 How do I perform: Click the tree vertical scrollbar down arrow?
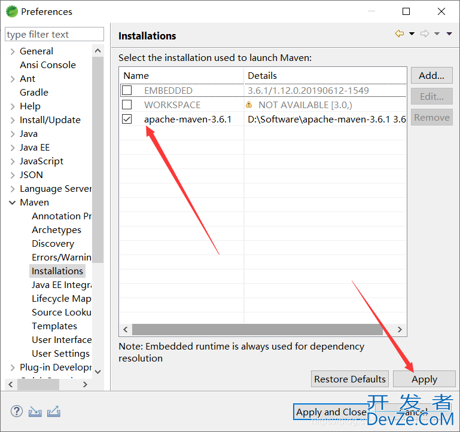98,372
